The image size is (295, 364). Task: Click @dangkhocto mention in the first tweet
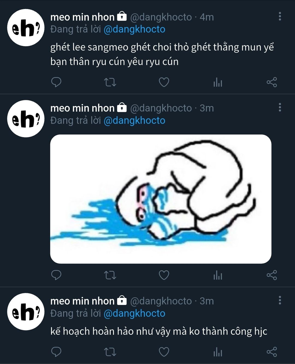pyautogui.click(x=134, y=29)
